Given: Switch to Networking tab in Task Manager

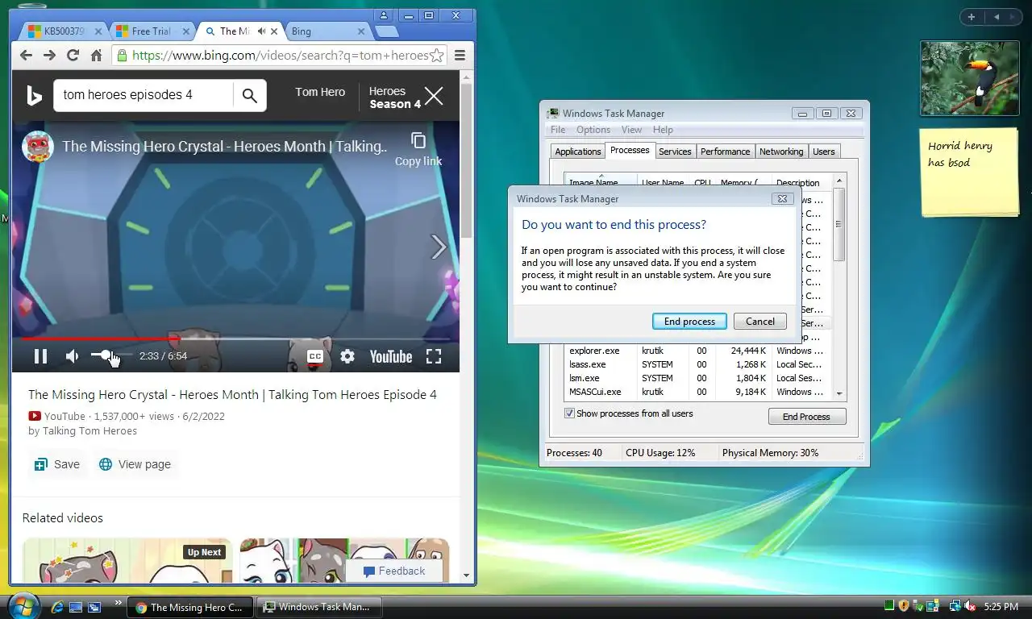Looking at the screenshot, I should [781, 152].
